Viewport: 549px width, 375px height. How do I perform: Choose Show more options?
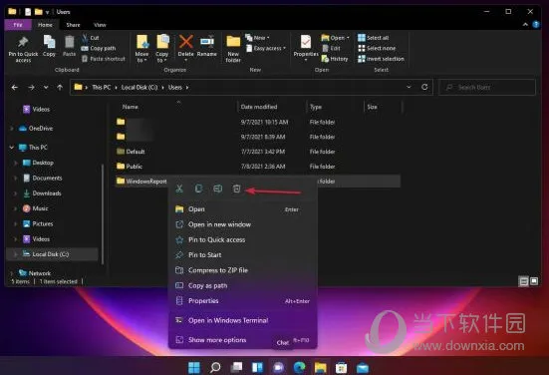pyautogui.click(x=243, y=340)
